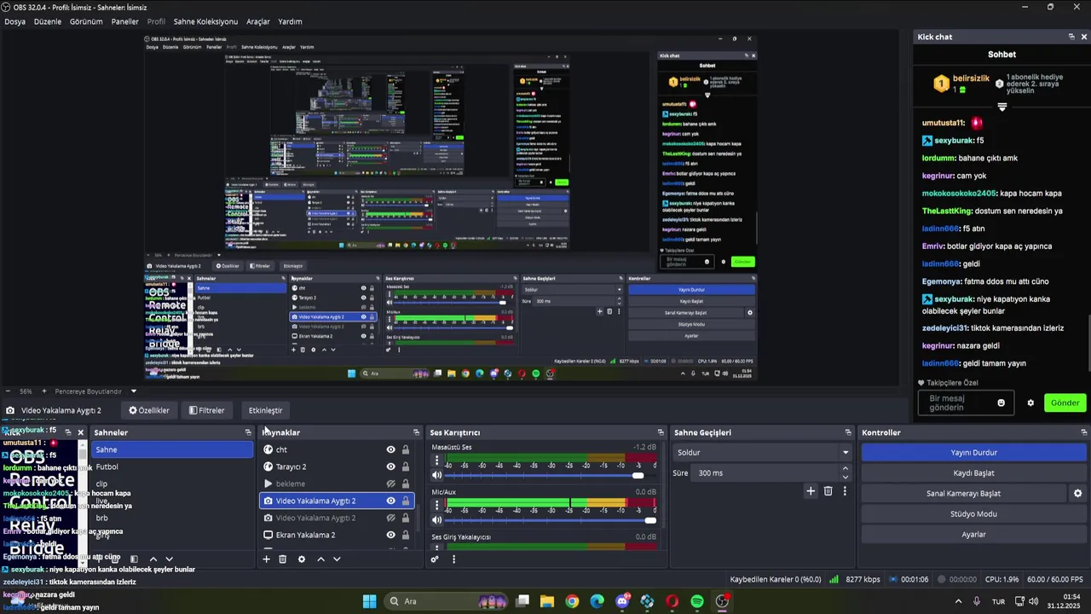Viewport: 1091px width, 614px height.
Task: Float the Kick chat dock panel
Action: [1071, 37]
